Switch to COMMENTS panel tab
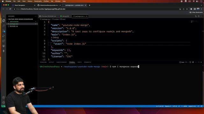The height and width of the screenshot is (114, 204). [x=87, y=62]
